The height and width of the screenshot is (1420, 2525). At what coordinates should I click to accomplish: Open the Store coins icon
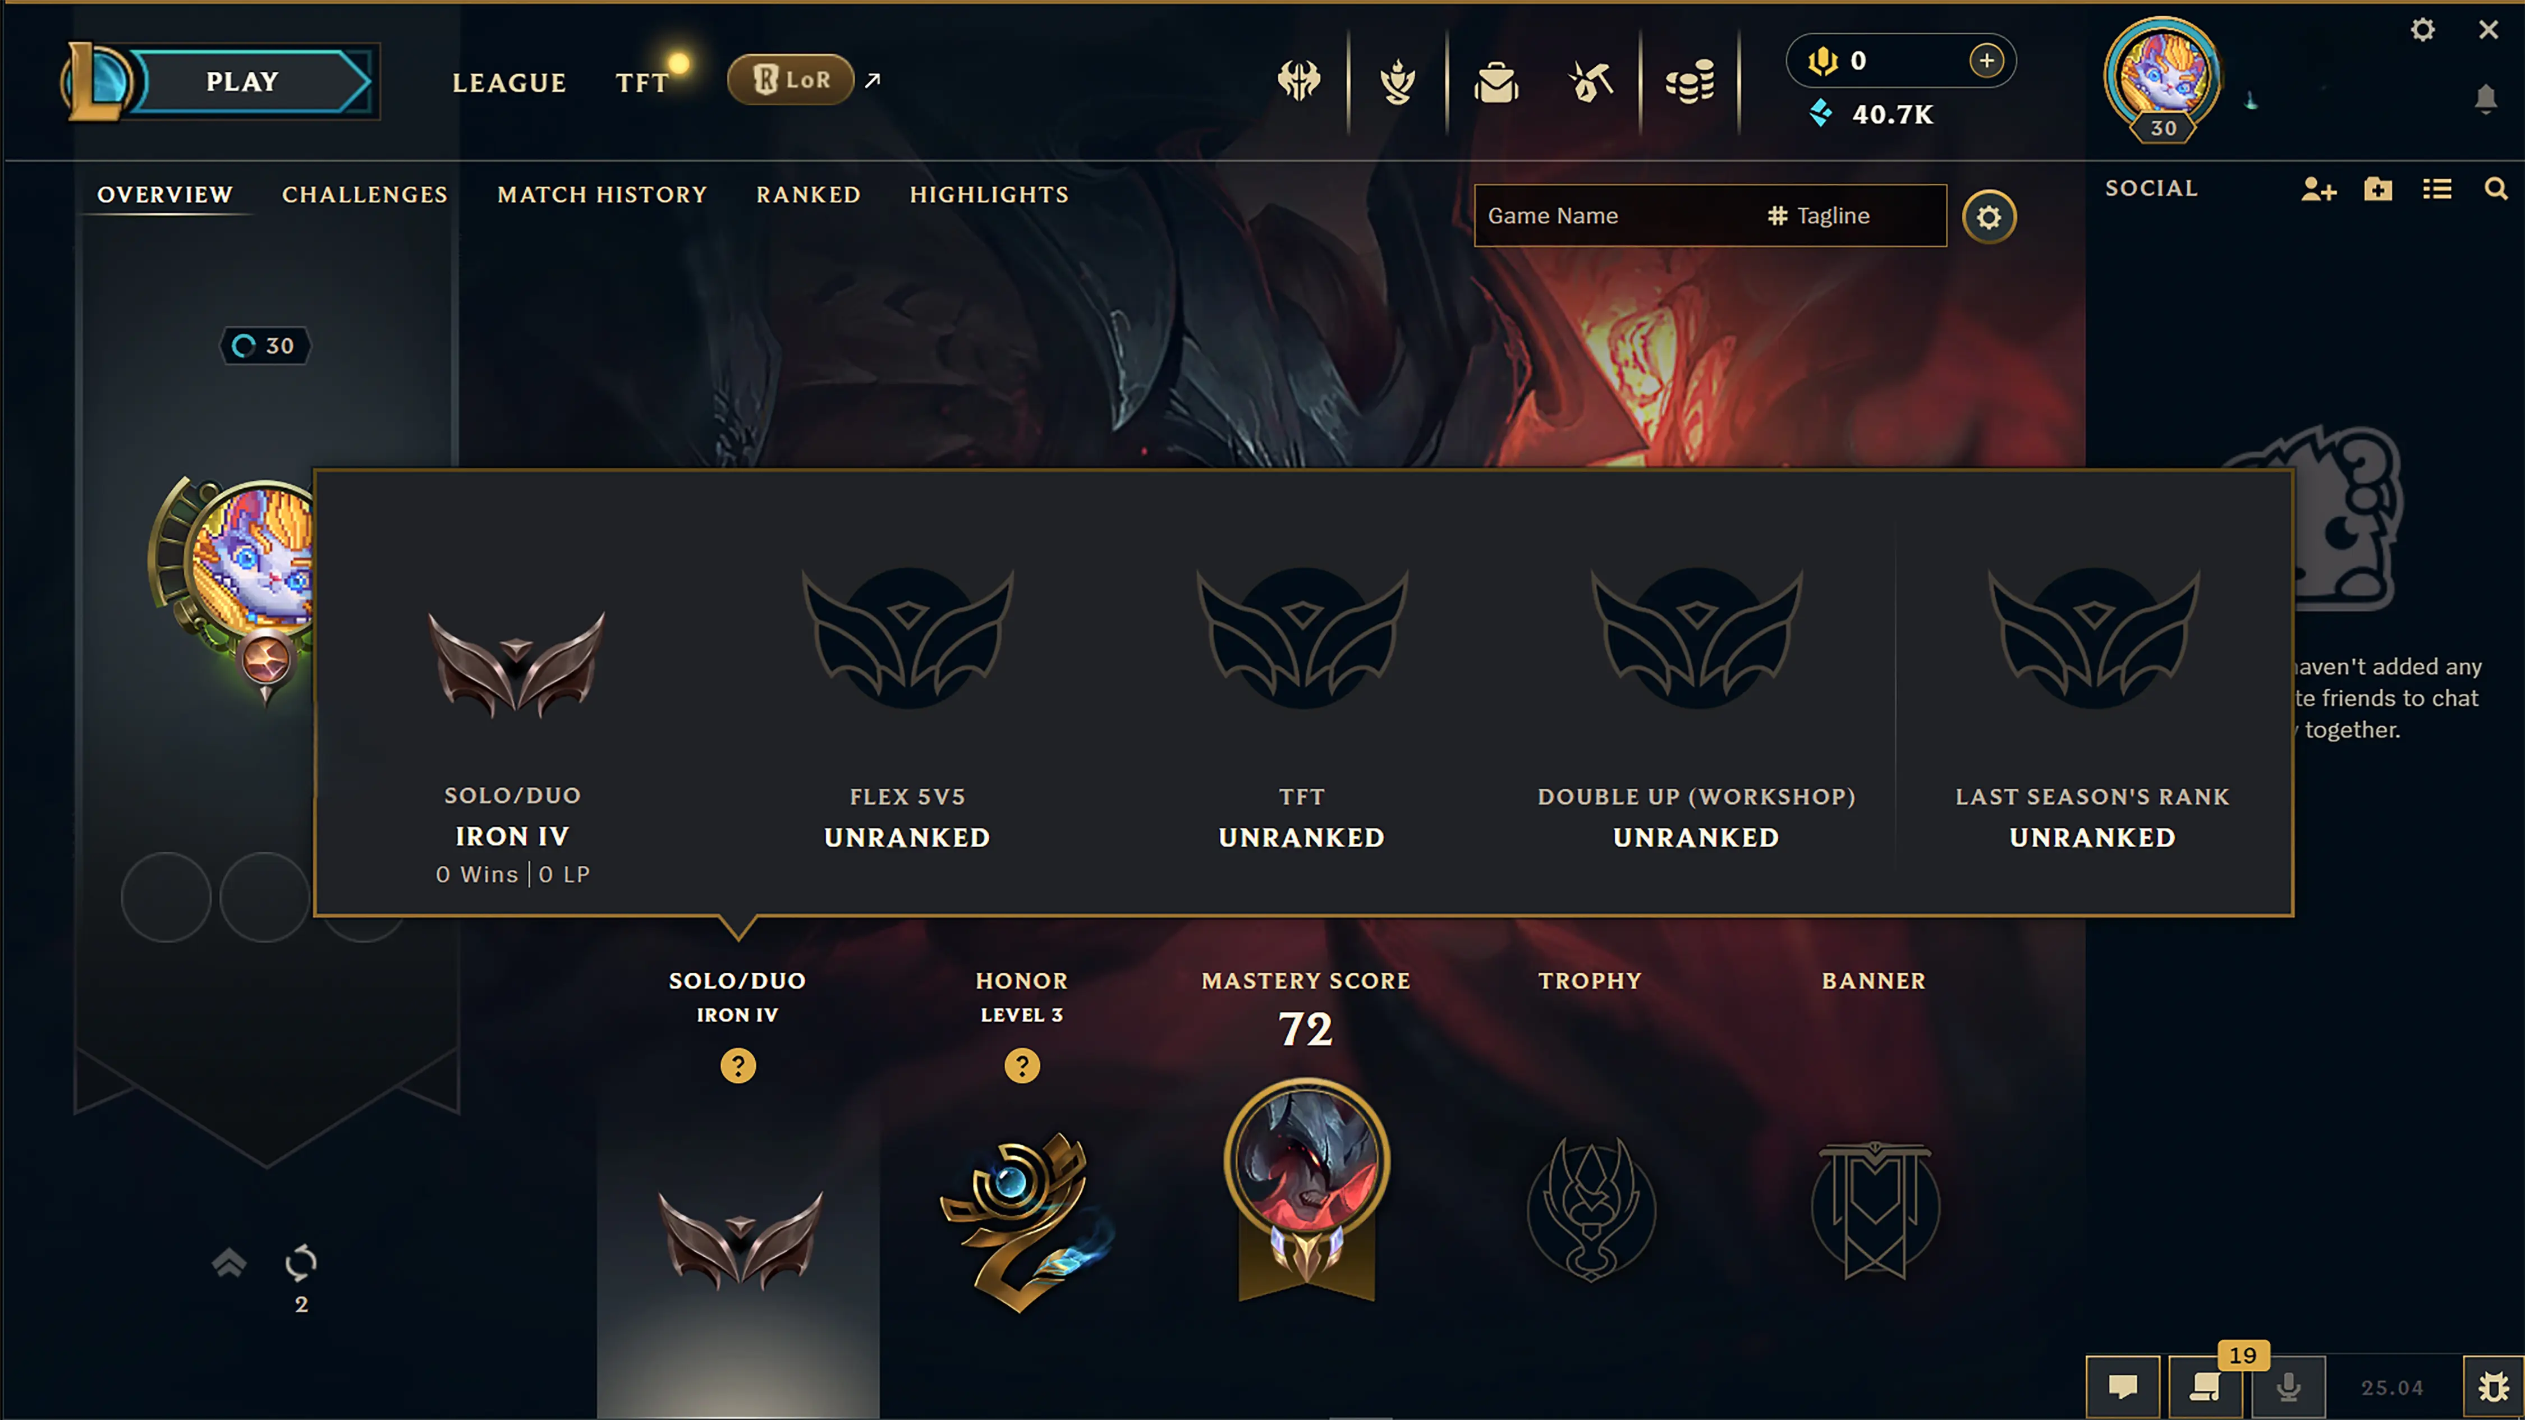tap(1691, 82)
